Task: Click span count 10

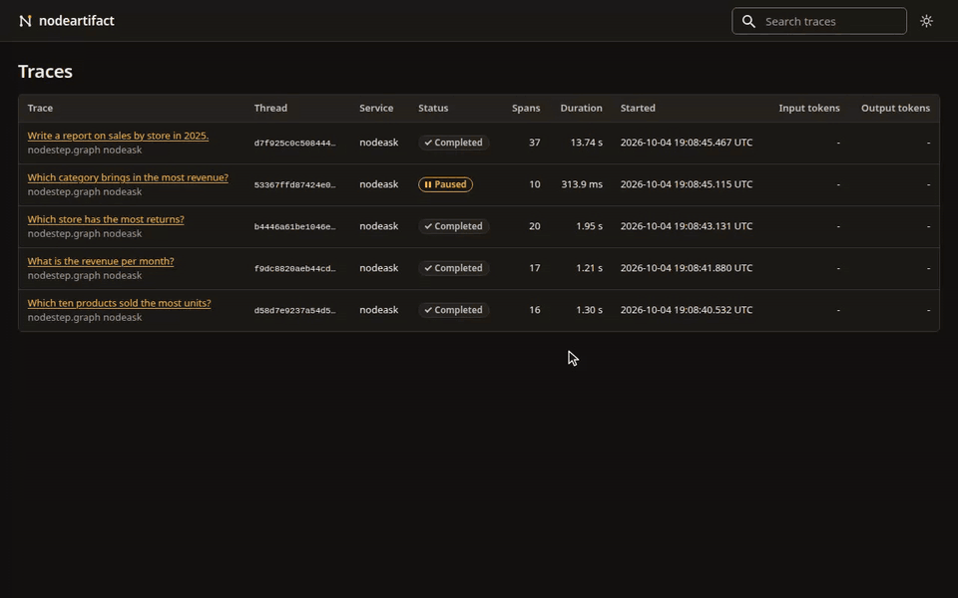Action: click(535, 184)
